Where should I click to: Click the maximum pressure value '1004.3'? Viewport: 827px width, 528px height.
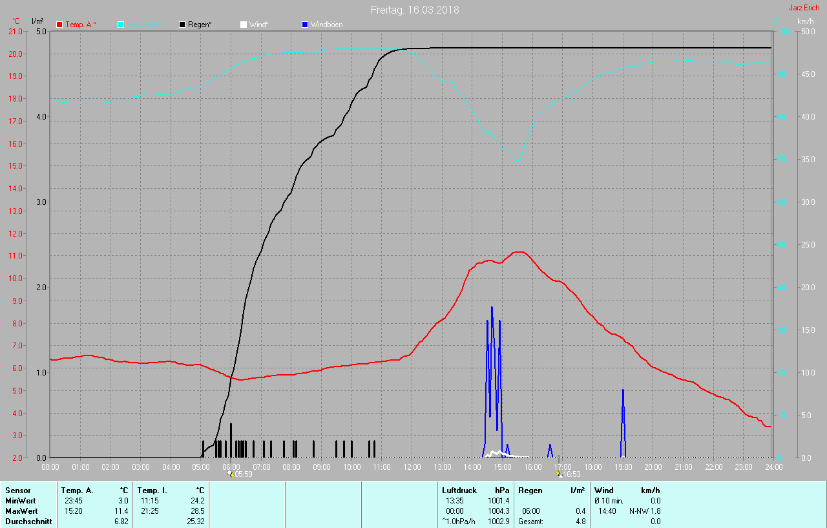[499, 511]
